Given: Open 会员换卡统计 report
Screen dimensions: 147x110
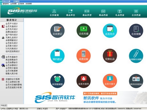Looking at the screenshot, I should [x=12, y=46].
